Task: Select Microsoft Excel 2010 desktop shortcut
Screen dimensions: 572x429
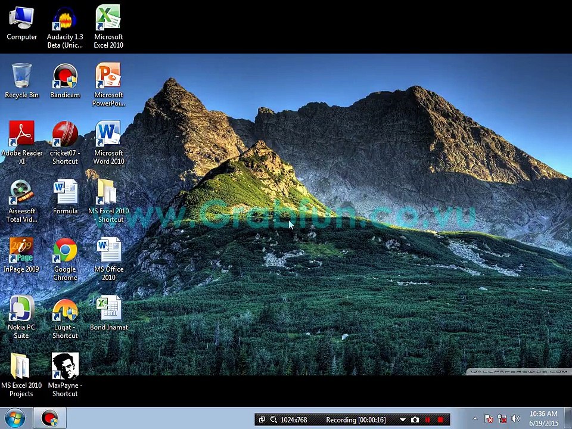Action: [108, 27]
